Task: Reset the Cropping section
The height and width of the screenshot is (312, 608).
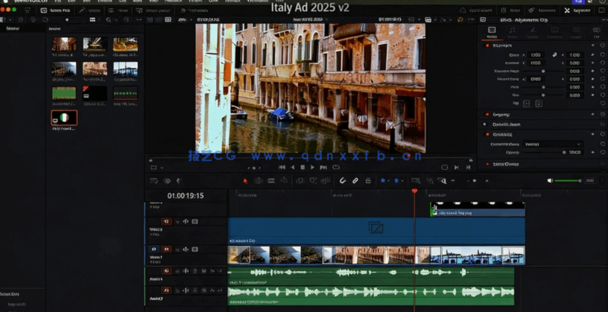Action: pyautogui.click(x=603, y=115)
